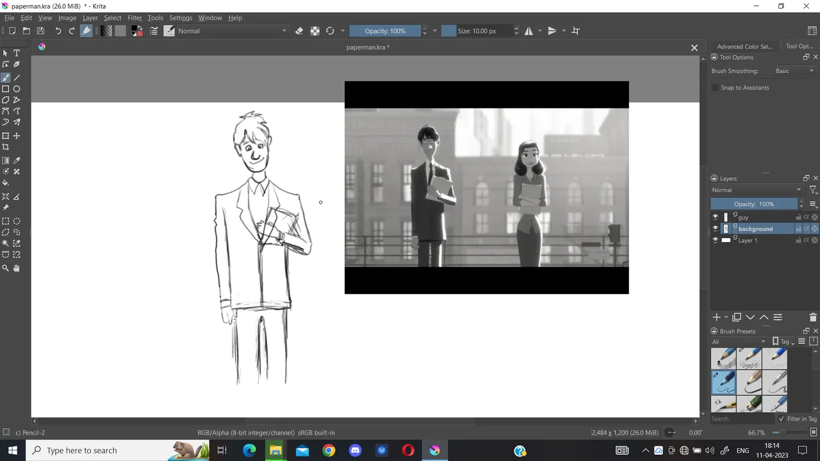Select the Rectangle shape tool
820x461 pixels.
[5, 89]
